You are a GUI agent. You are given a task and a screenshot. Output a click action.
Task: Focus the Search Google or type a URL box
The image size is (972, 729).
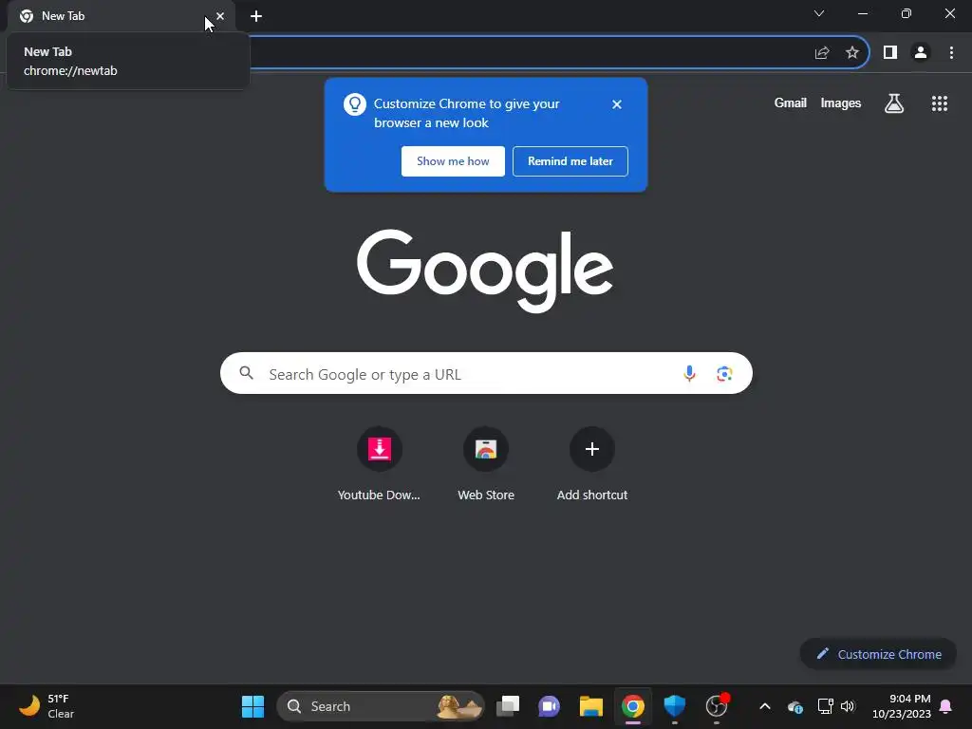coord(486,373)
